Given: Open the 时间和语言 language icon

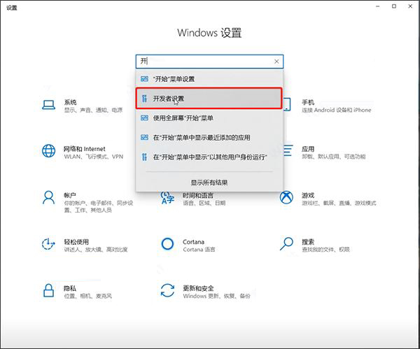Looking at the screenshot, I should [167, 198].
